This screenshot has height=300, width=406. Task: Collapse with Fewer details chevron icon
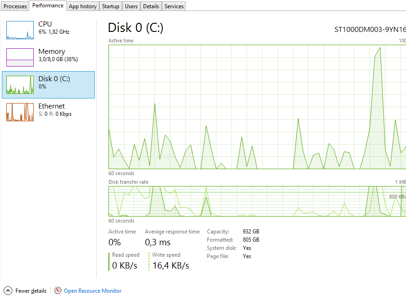[8, 290]
